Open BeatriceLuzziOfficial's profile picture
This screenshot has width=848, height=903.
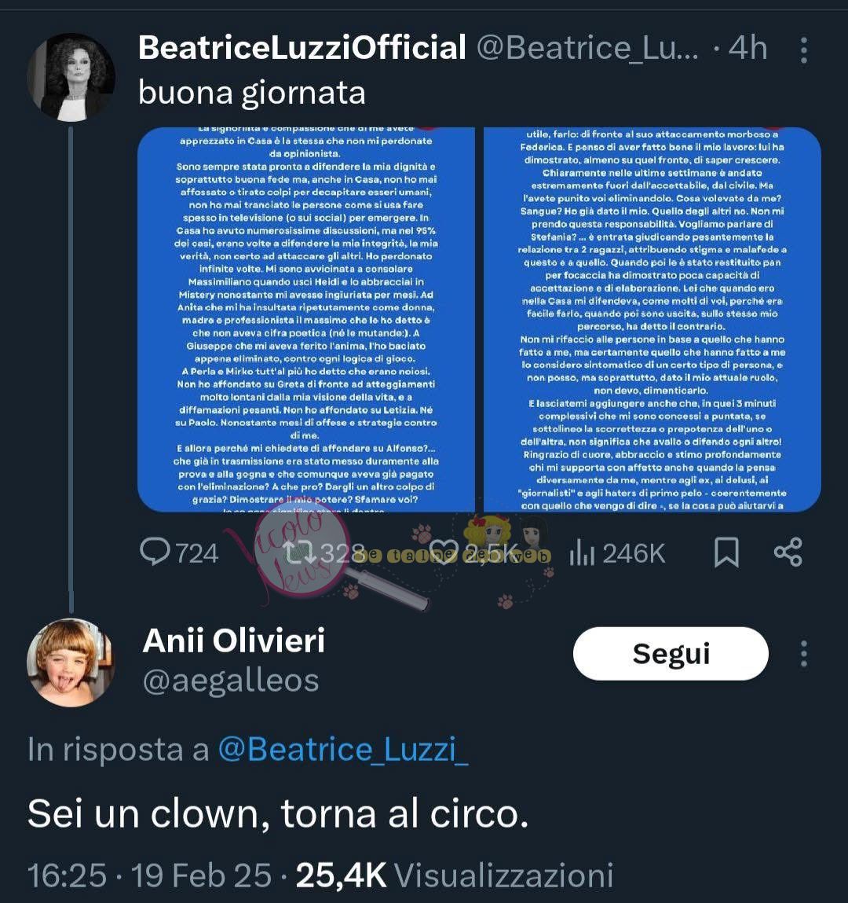point(71,77)
